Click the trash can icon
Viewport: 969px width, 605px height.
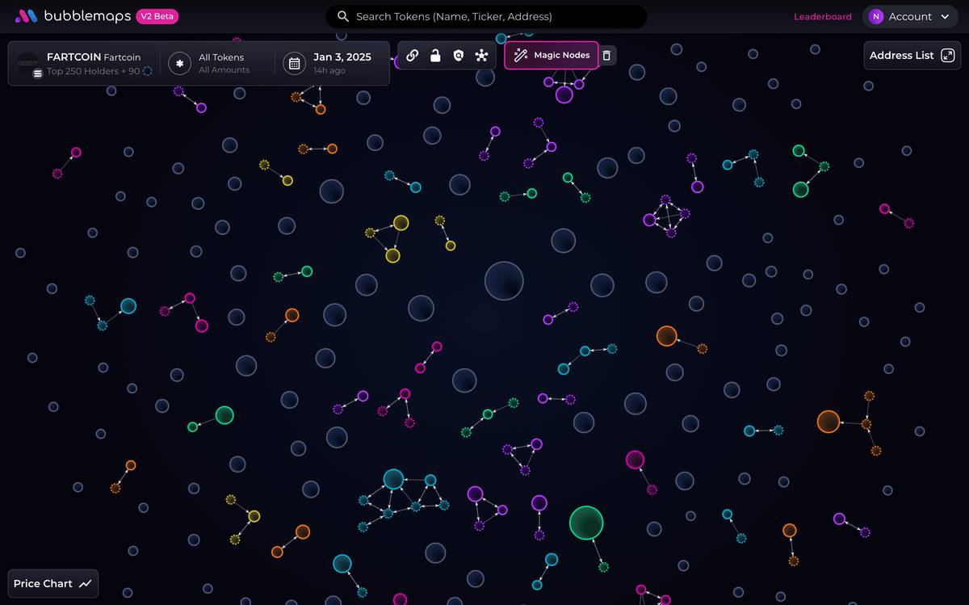[607, 56]
